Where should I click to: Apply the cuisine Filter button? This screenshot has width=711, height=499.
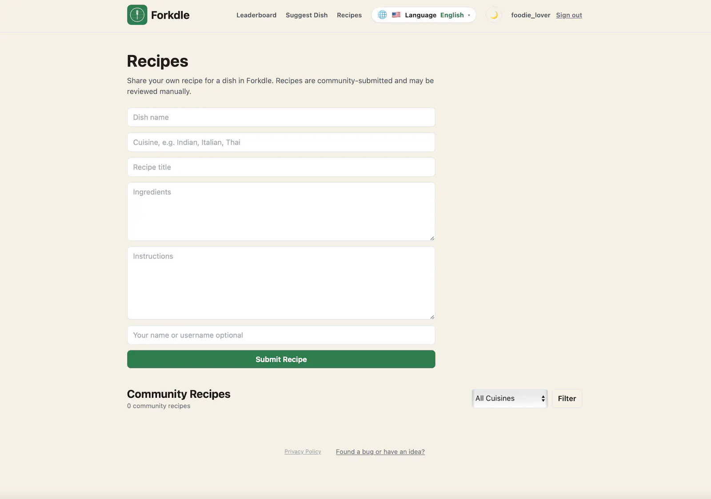pos(567,399)
